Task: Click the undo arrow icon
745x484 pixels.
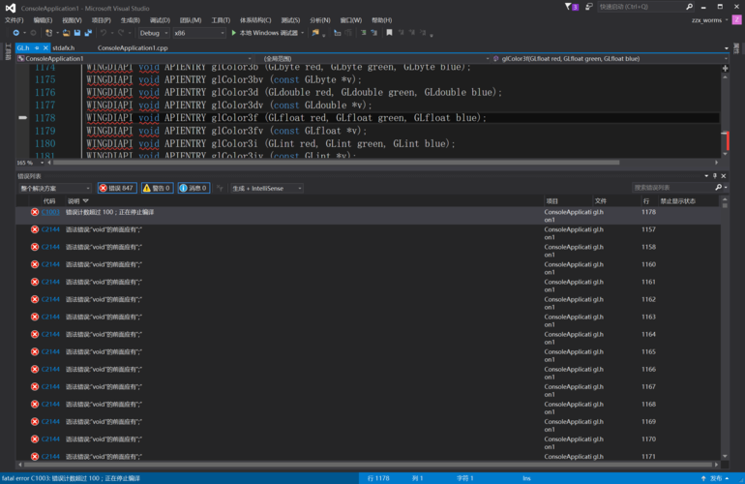Action: click(104, 33)
